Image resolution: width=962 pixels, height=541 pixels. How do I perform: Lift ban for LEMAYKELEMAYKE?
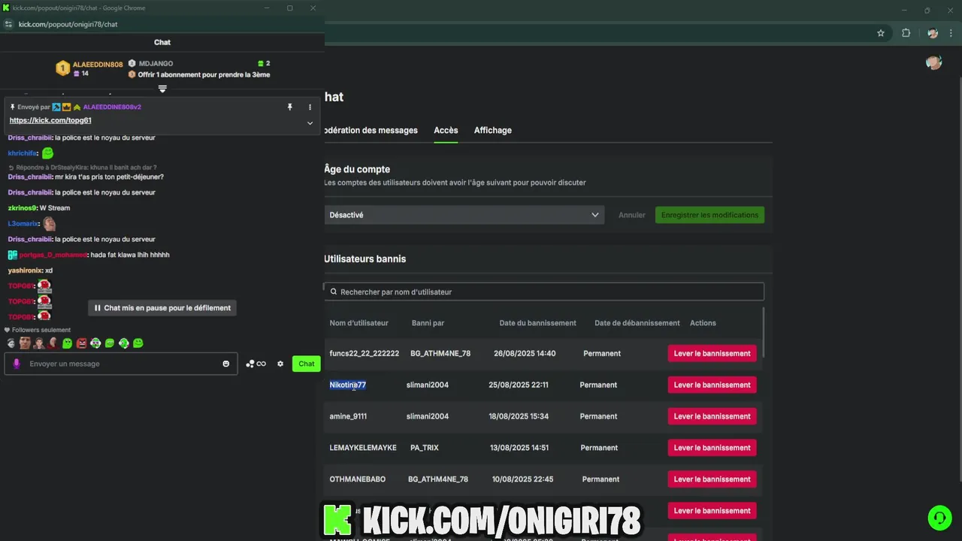click(712, 448)
